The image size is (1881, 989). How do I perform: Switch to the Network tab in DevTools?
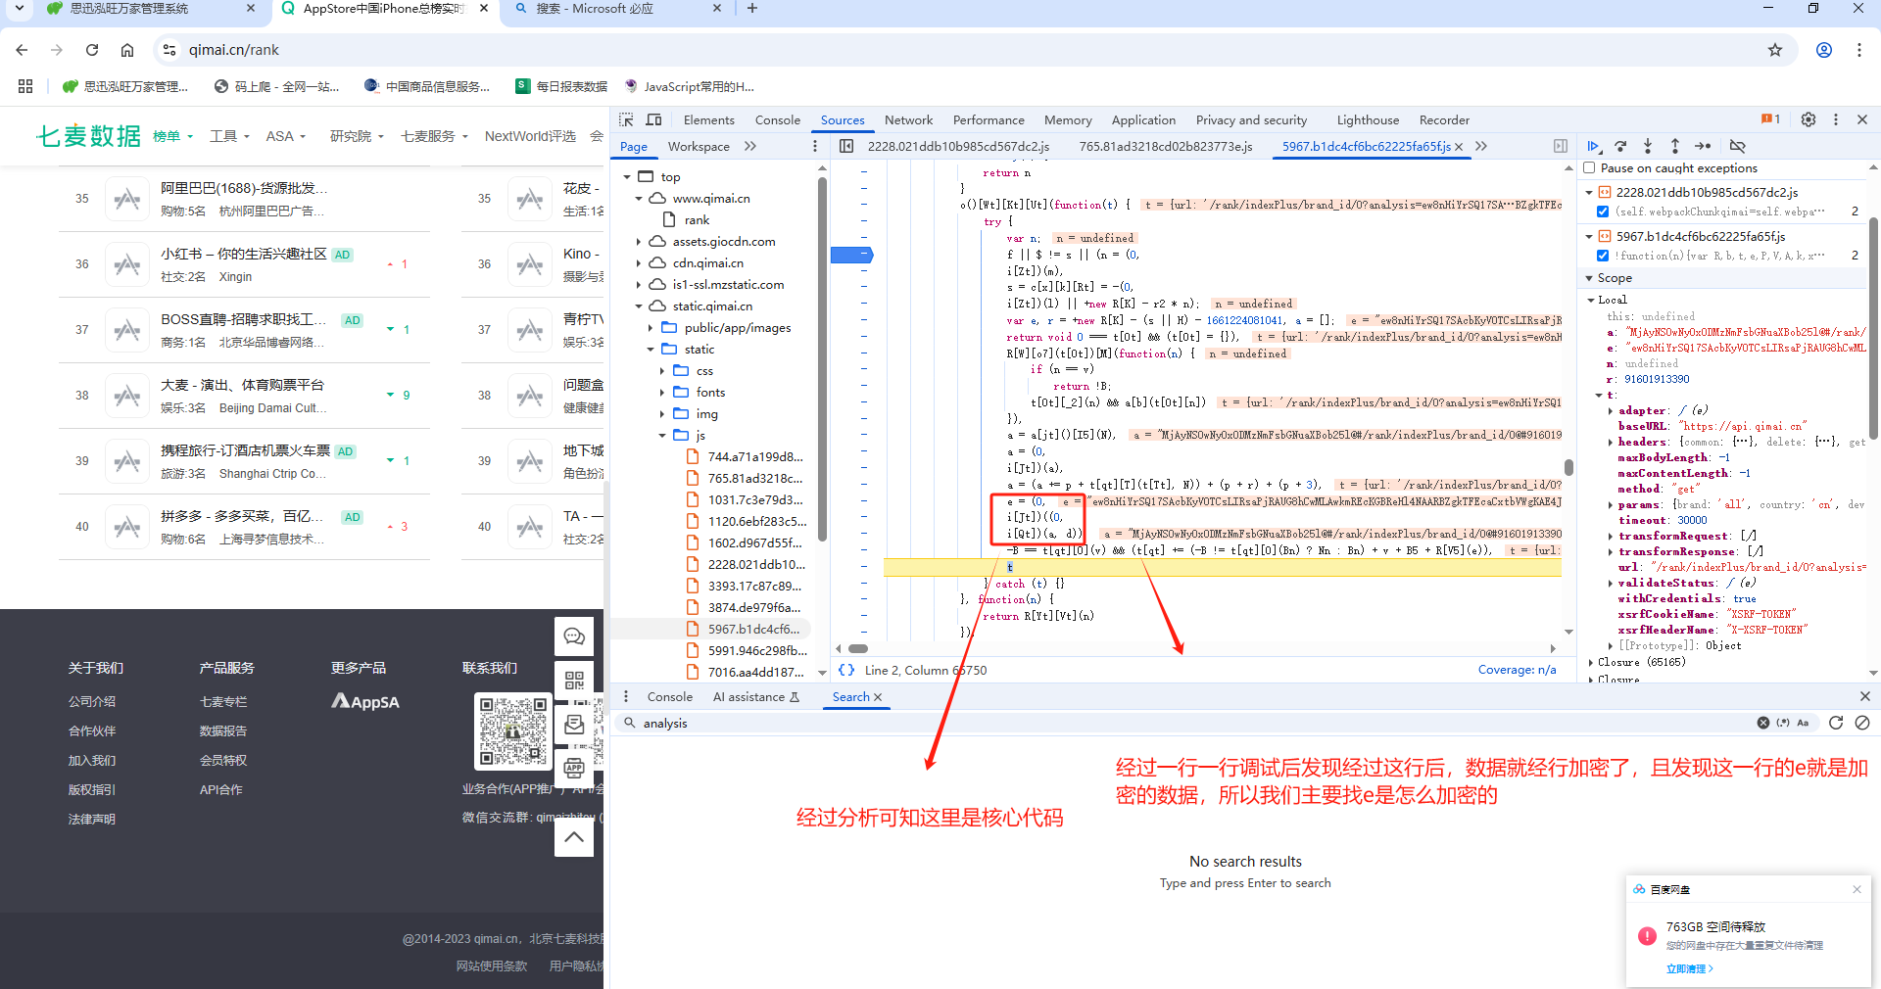tap(908, 119)
